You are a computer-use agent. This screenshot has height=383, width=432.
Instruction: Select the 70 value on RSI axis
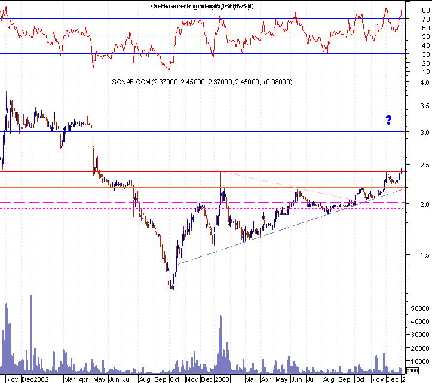(x=425, y=19)
